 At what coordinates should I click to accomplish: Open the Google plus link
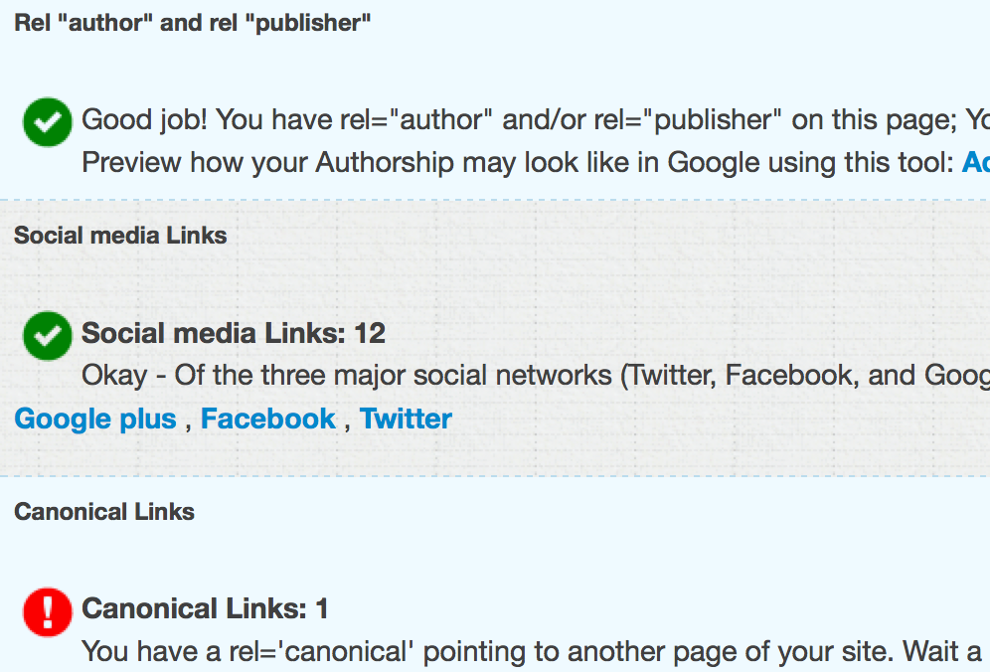(x=95, y=419)
